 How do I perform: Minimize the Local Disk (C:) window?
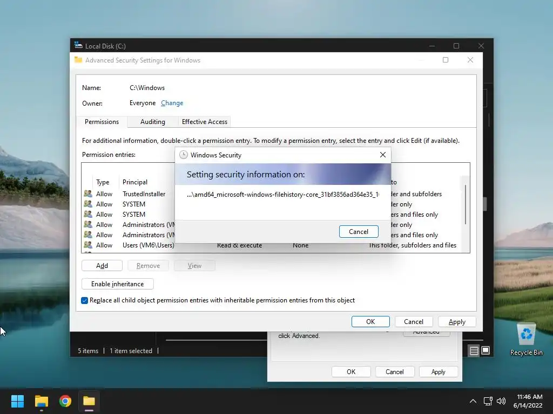[431, 46]
